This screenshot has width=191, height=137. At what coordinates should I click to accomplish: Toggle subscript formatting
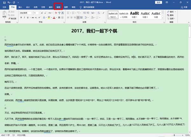pos(36,18)
